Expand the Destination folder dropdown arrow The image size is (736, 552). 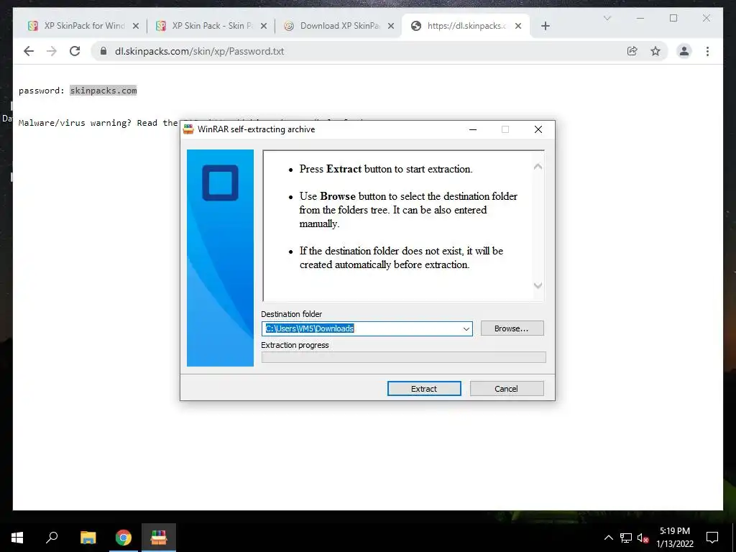click(466, 328)
